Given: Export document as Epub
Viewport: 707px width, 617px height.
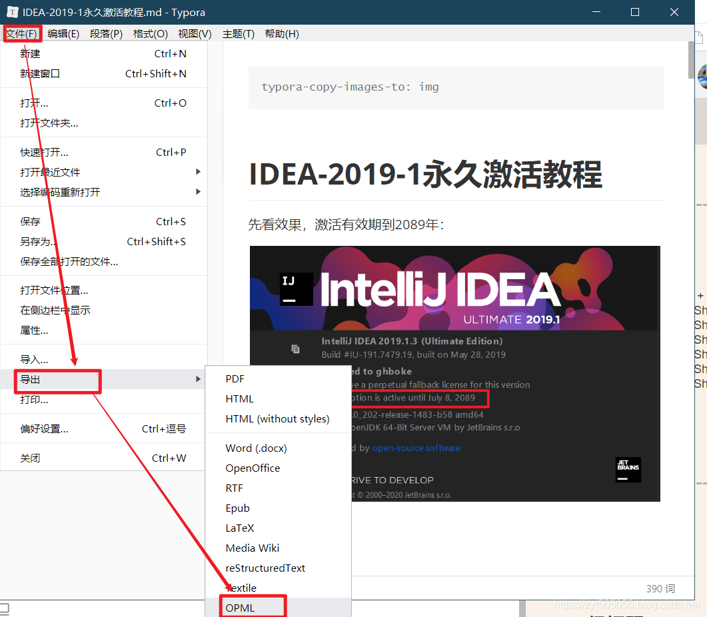Looking at the screenshot, I should coord(278,508).
